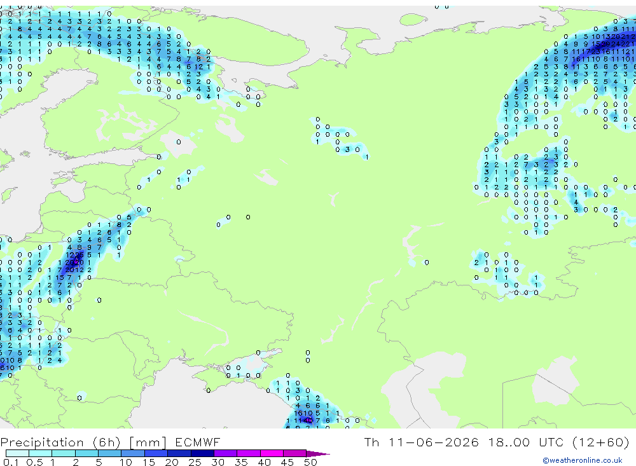
Task: Click legend label '10' on the scale
Action: [126, 462]
